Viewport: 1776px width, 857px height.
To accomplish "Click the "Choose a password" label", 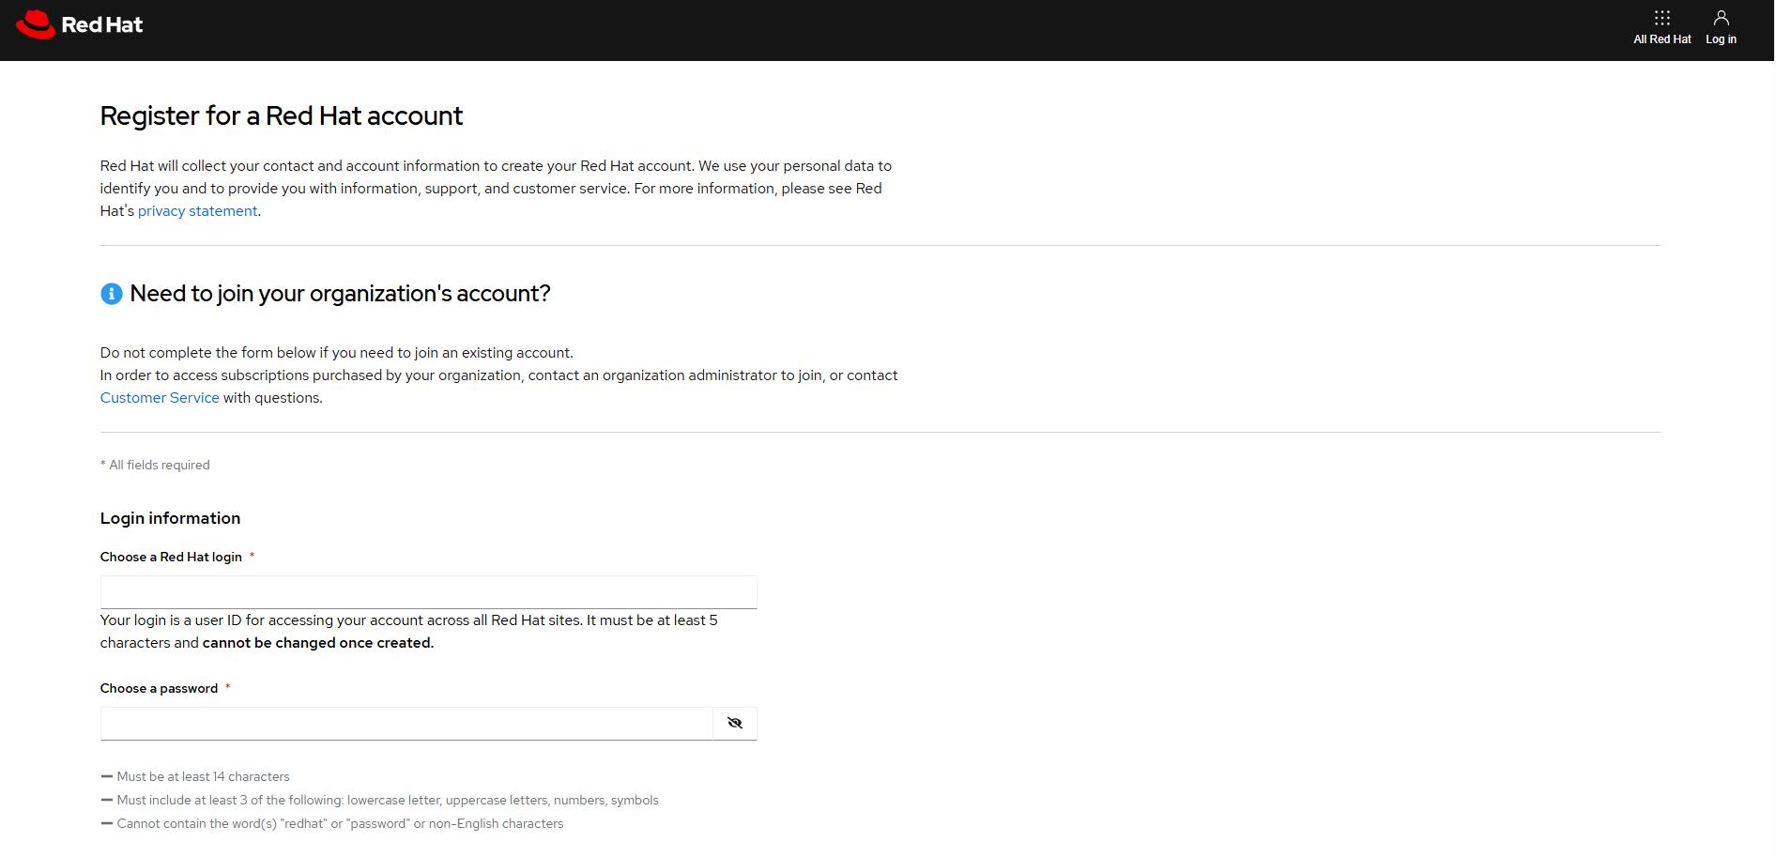I will [159, 688].
